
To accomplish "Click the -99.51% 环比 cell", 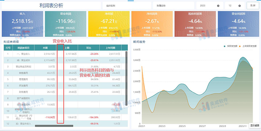I will (94, 124).
